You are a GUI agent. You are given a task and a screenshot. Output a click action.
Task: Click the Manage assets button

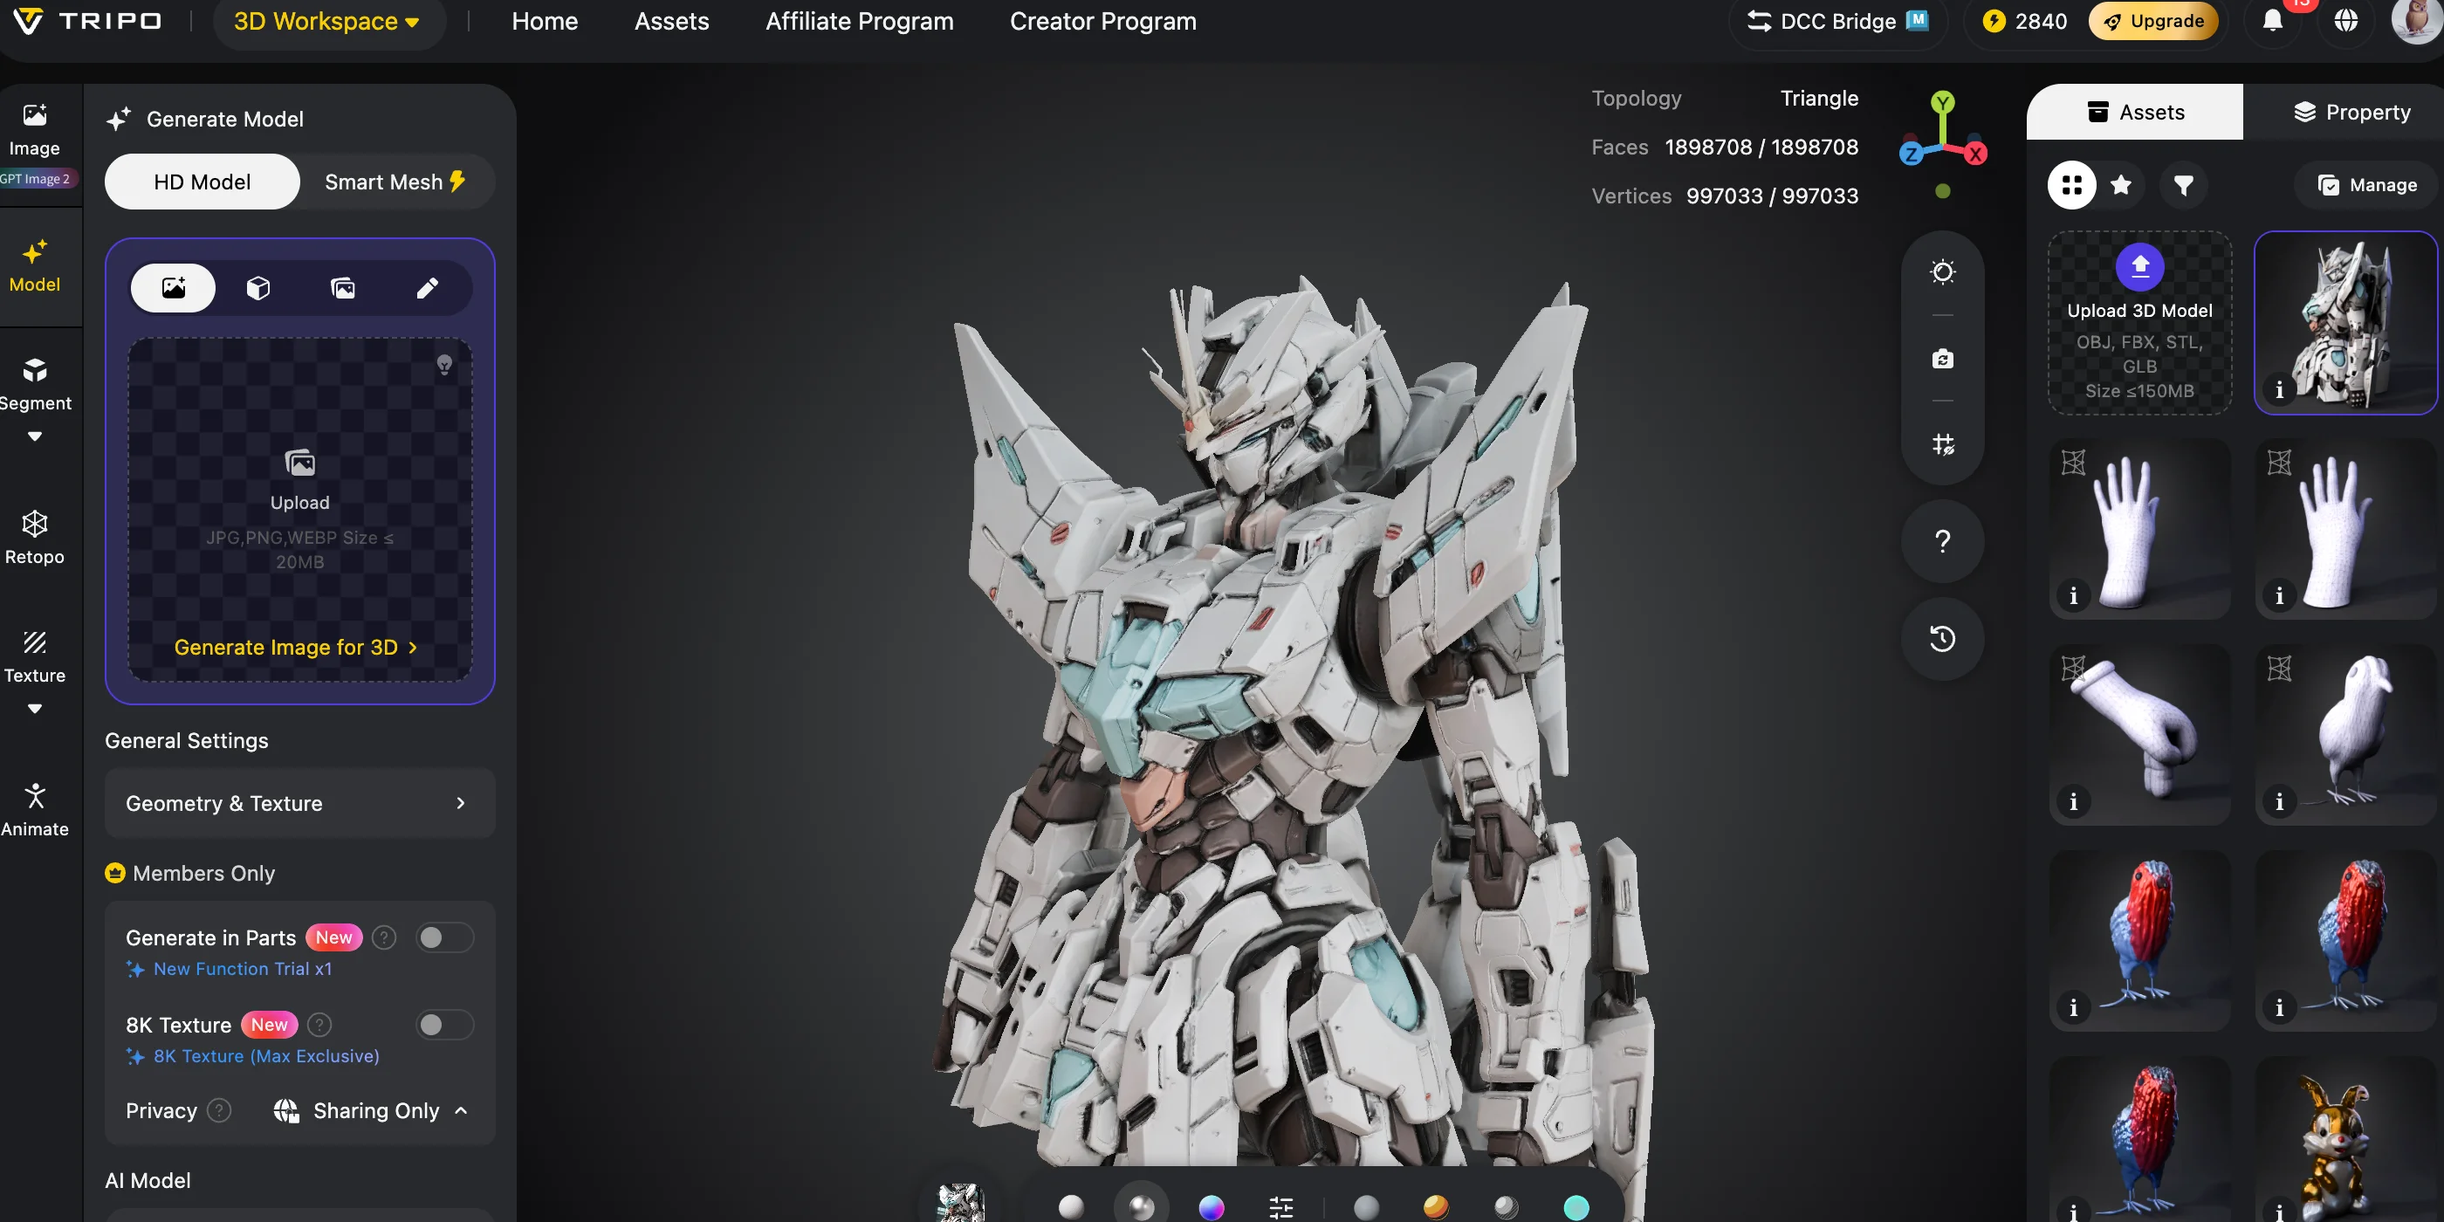2367,185
